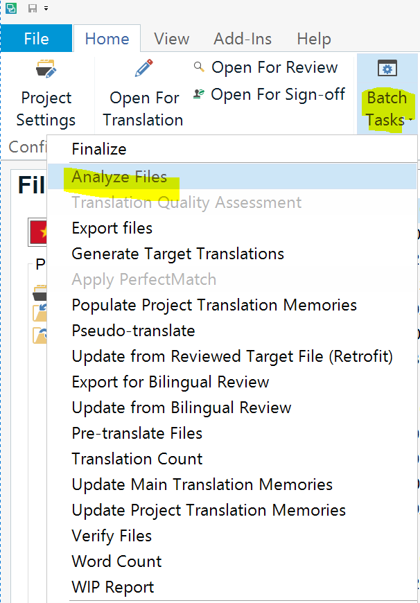420x603 pixels.
Task: Open the quick access toolbar customize arrow
Action: coord(46,8)
